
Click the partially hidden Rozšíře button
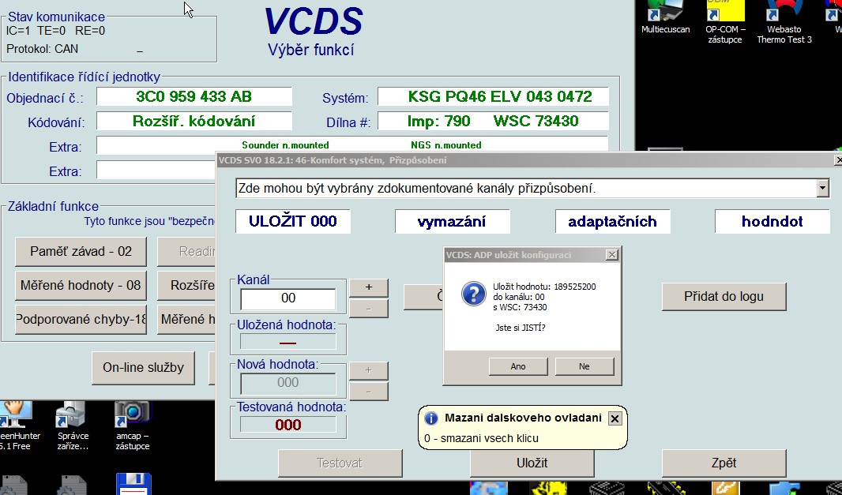click(186, 285)
